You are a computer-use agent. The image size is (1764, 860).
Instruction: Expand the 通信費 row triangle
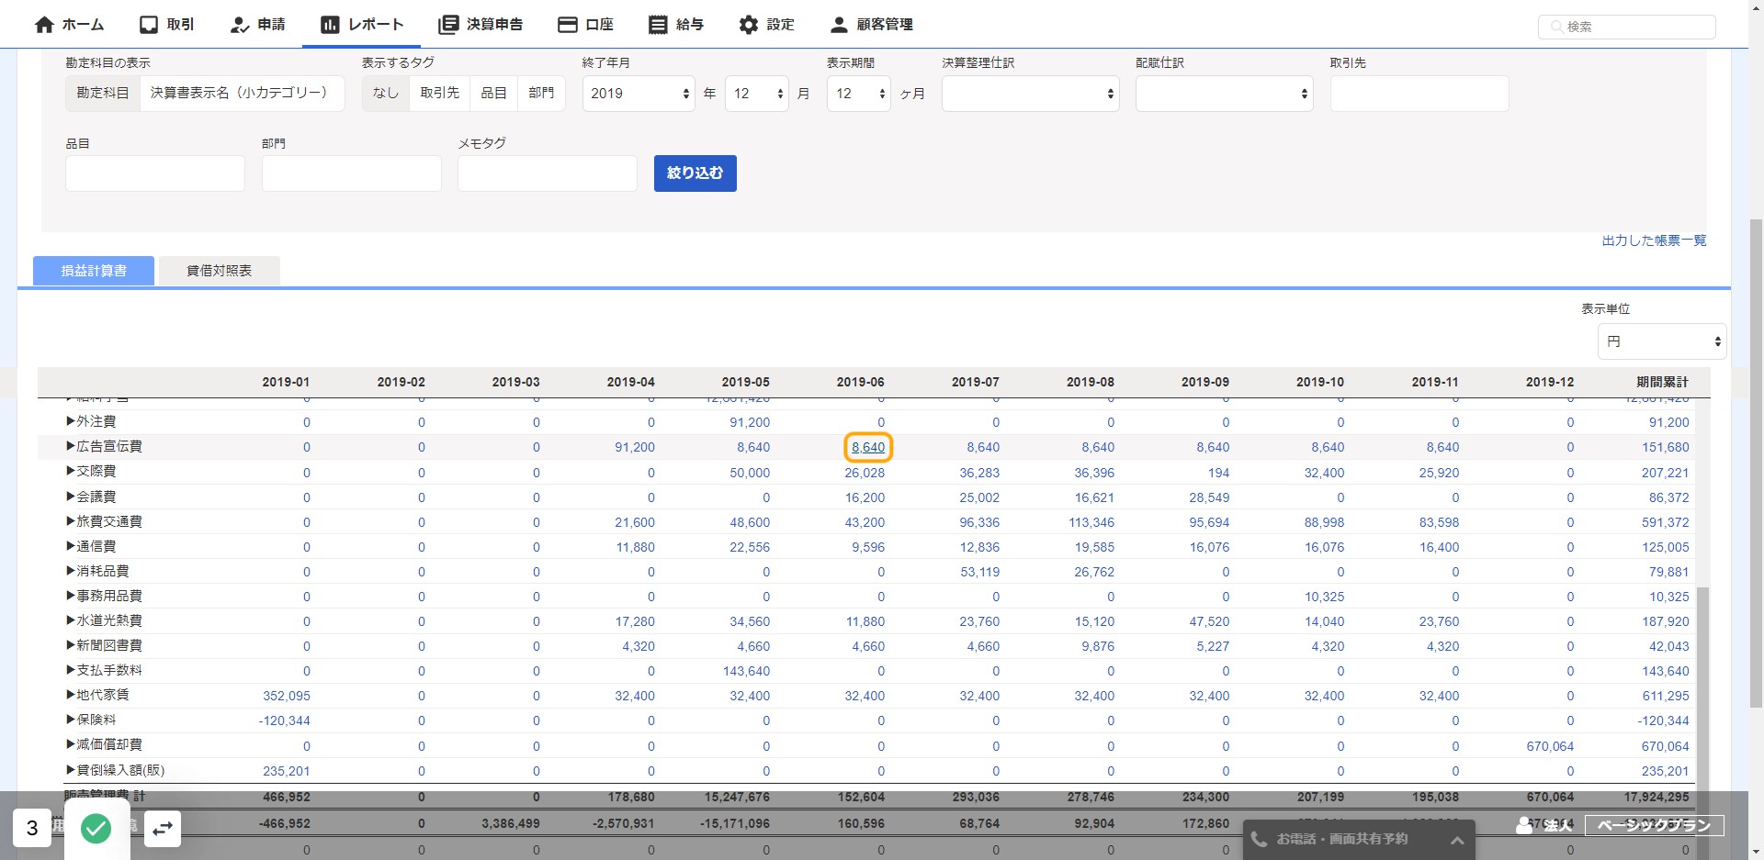[71, 546]
